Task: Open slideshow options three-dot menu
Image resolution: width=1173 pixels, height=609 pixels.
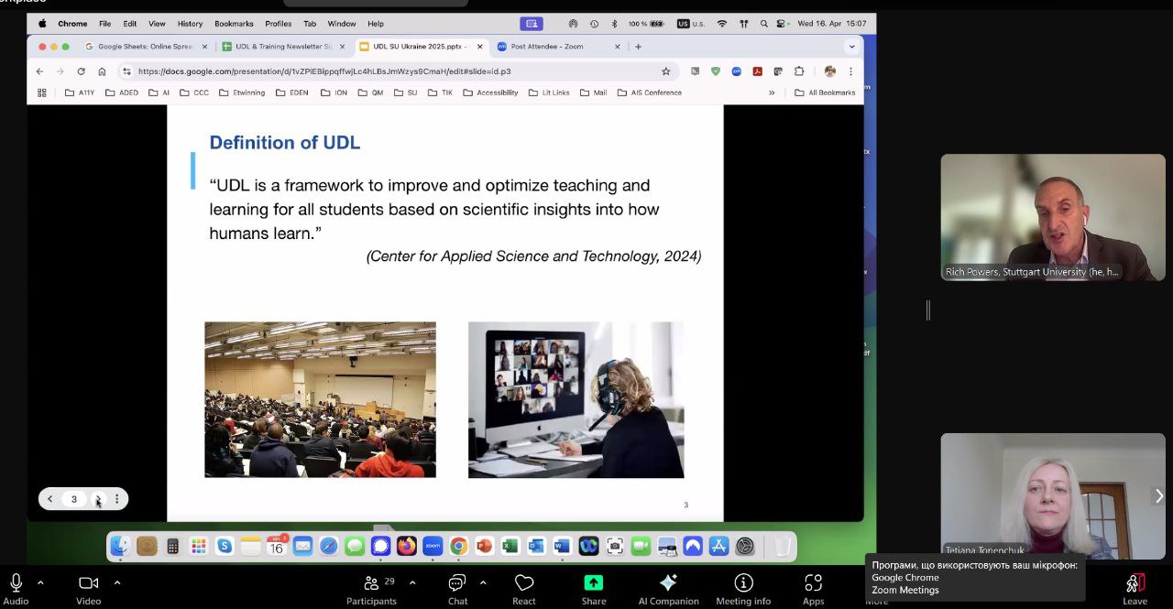Action: 116,499
